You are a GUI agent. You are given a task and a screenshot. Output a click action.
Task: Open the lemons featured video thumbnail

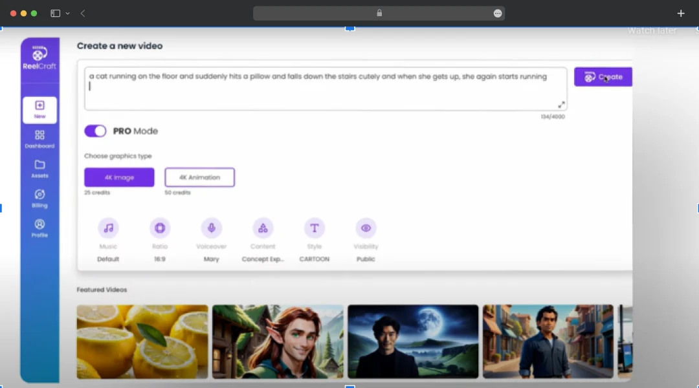tap(142, 341)
